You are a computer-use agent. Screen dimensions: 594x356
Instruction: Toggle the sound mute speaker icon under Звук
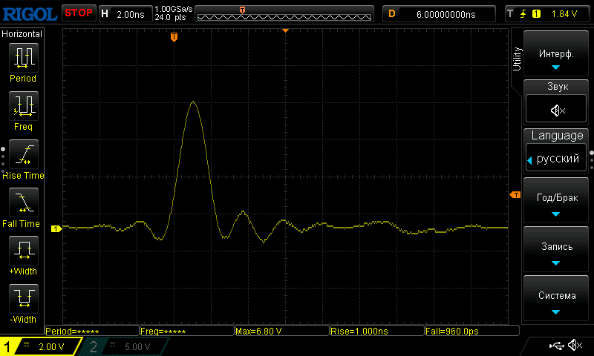click(x=556, y=111)
